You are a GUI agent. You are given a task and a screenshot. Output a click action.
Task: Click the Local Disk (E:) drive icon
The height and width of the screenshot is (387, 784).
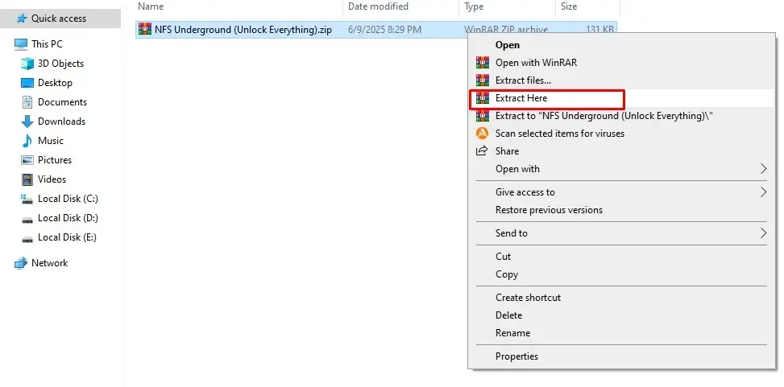(27, 238)
